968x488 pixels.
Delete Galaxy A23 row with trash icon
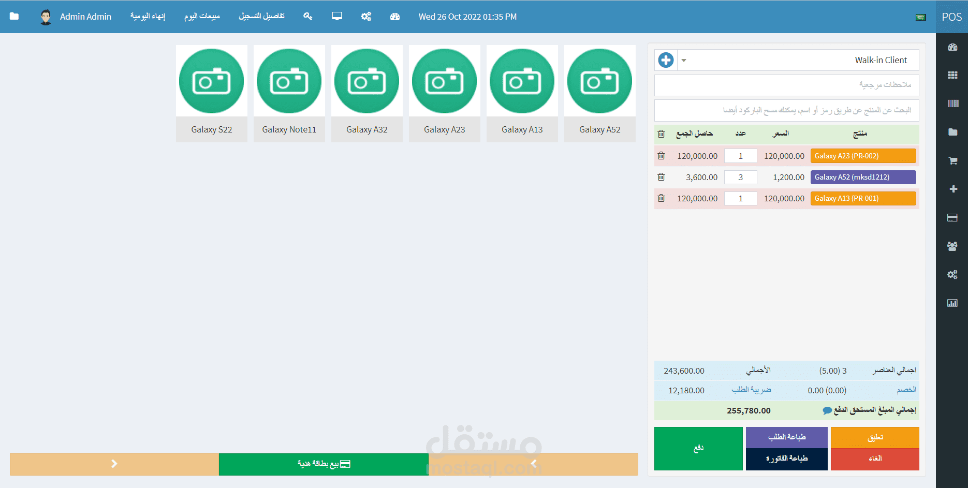point(661,155)
